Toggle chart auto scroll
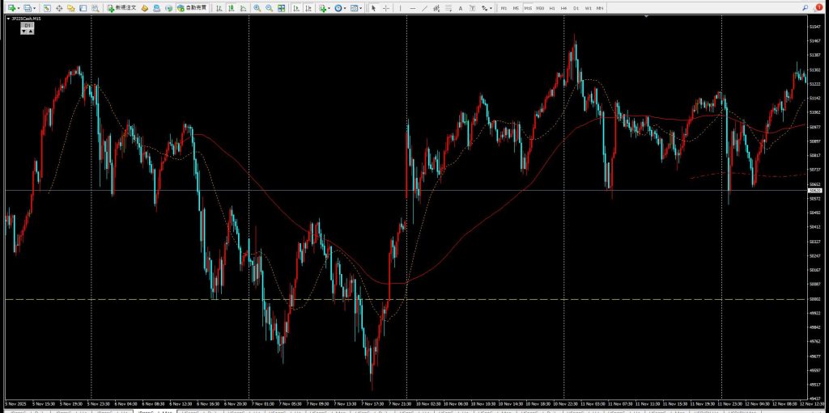Screen dimensions: 829x413 click(295, 8)
